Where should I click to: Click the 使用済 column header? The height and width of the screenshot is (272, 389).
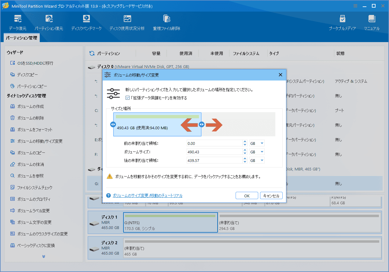pos(186,53)
